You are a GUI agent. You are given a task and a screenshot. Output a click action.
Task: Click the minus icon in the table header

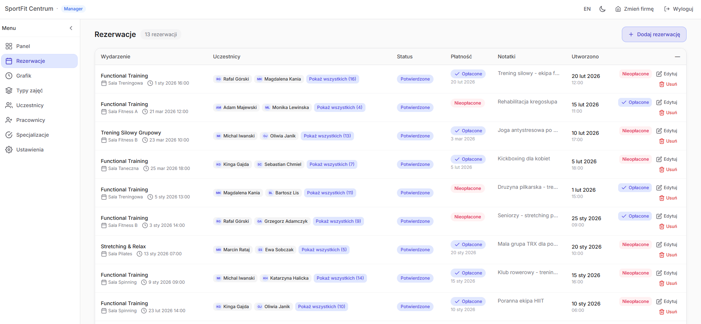[x=677, y=57]
